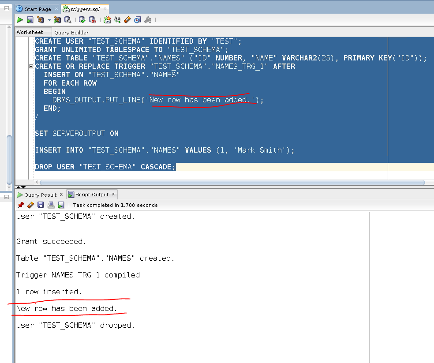Clear the worksheet with the eraser icon

[127, 19]
